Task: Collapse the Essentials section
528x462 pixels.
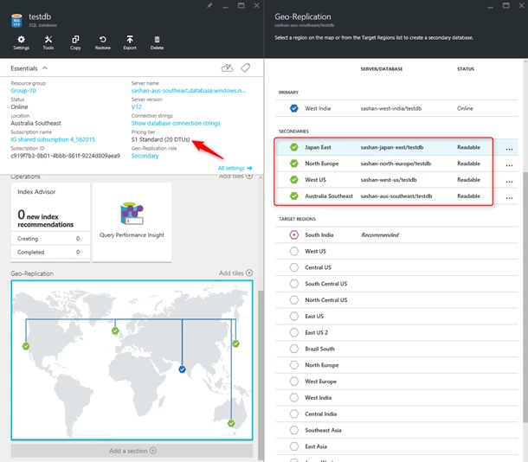Action: 44,68
